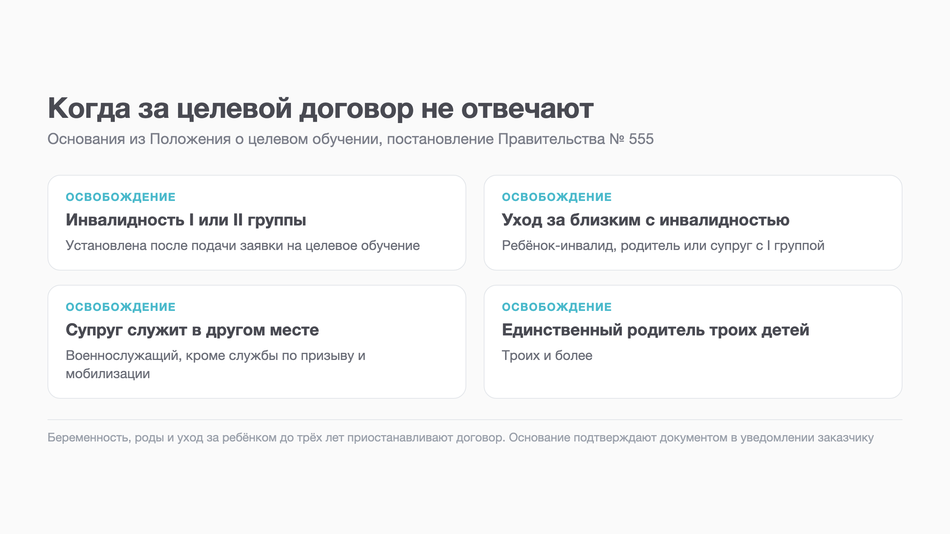Select the card title "Уход за близким с инвалидностью"
This screenshot has width=950, height=534.
pos(646,220)
